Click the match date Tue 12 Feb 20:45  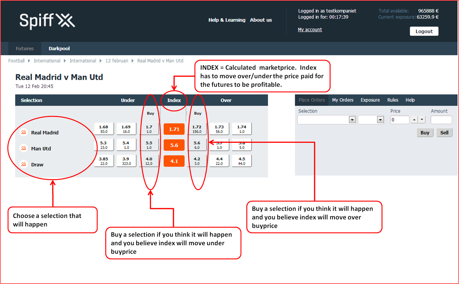click(34, 86)
